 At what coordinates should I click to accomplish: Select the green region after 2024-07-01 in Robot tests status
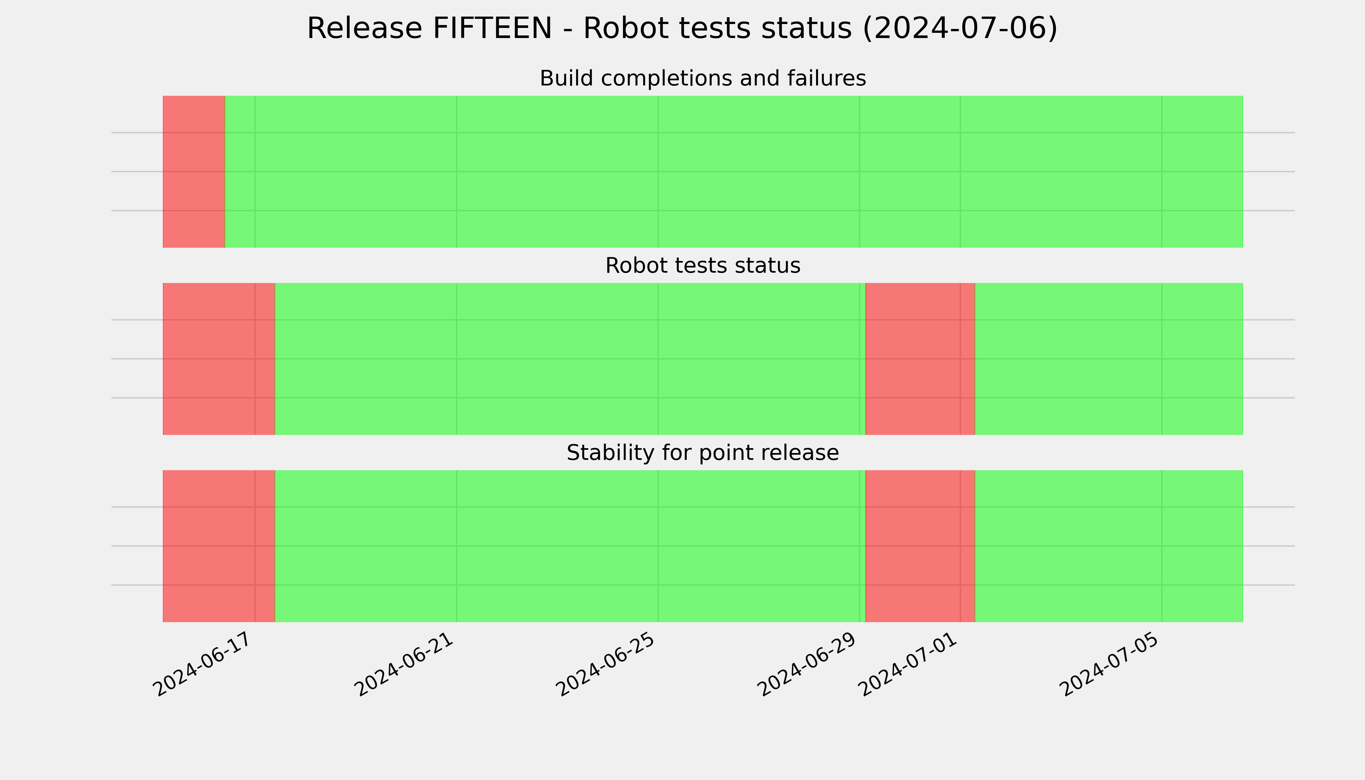tap(1109, 359)
